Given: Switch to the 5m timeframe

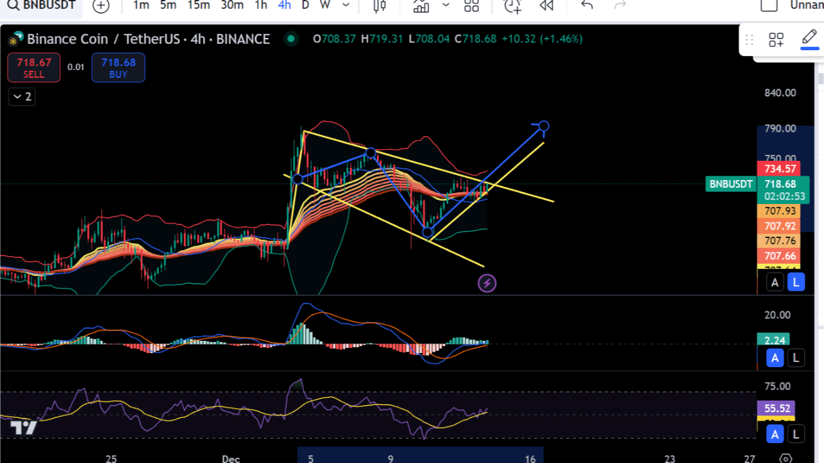Looking at the screenshot, I should 168,5.
